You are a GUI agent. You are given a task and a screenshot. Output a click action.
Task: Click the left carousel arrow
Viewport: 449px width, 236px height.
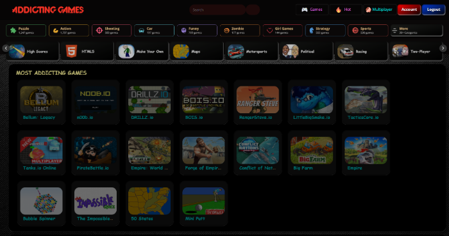click(x=6, y=48)
